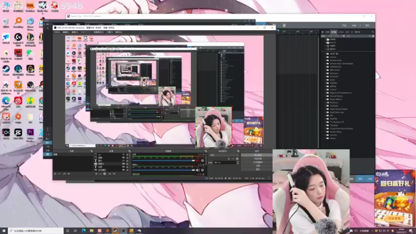The image size is (416, 234).
Task: Open the ToDesk desktop icon
Action: pyautogui.click(x=6, y=38)
